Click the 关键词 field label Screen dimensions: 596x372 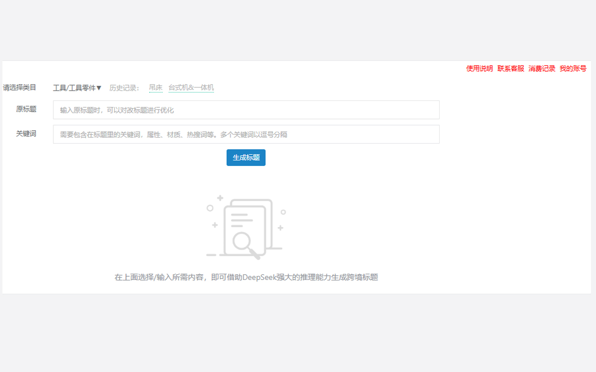(x=26, y=133)
